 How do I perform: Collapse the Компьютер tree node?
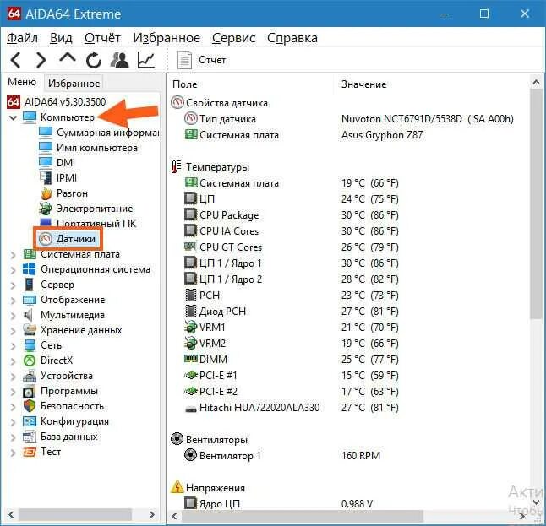13,117
